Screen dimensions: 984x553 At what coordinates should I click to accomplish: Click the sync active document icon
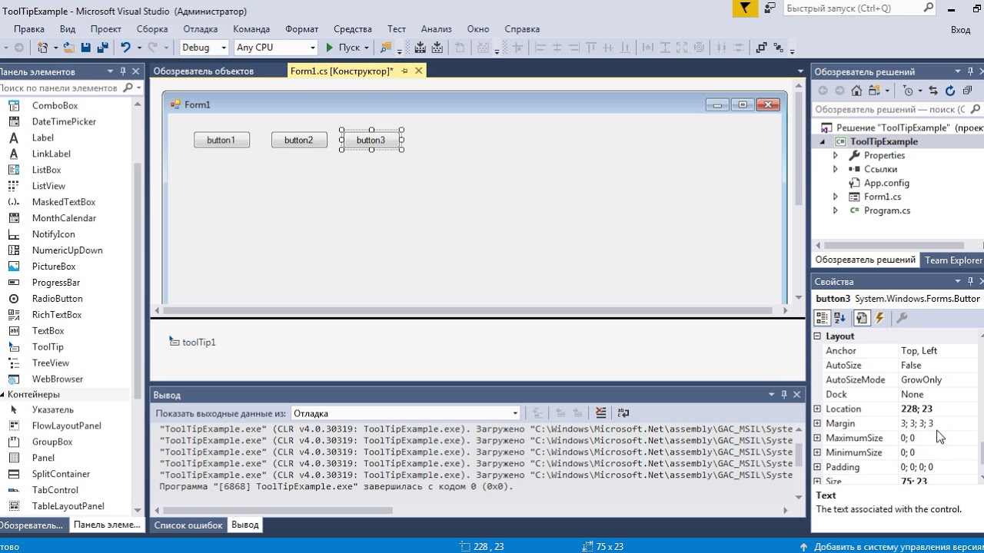(x=933, y=91)
